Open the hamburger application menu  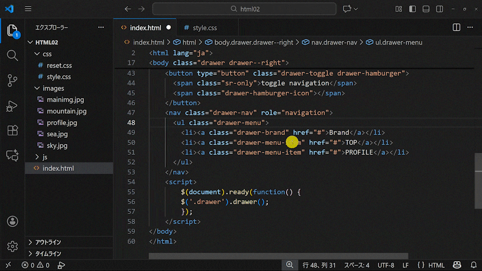coord(28,9)
